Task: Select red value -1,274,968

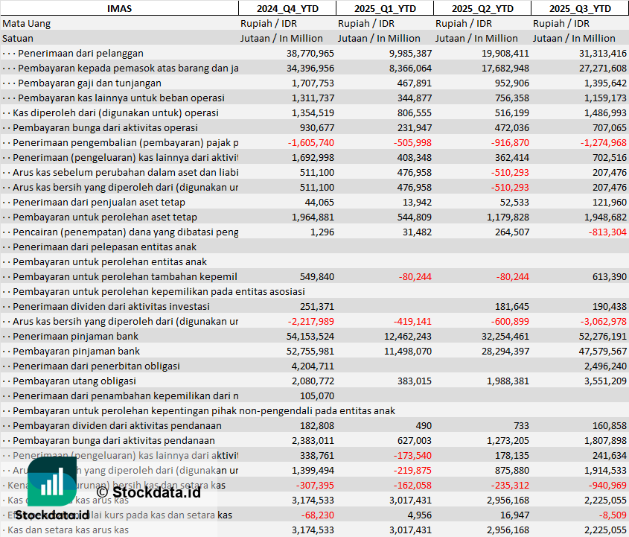Action: click(x=604, y=142)
